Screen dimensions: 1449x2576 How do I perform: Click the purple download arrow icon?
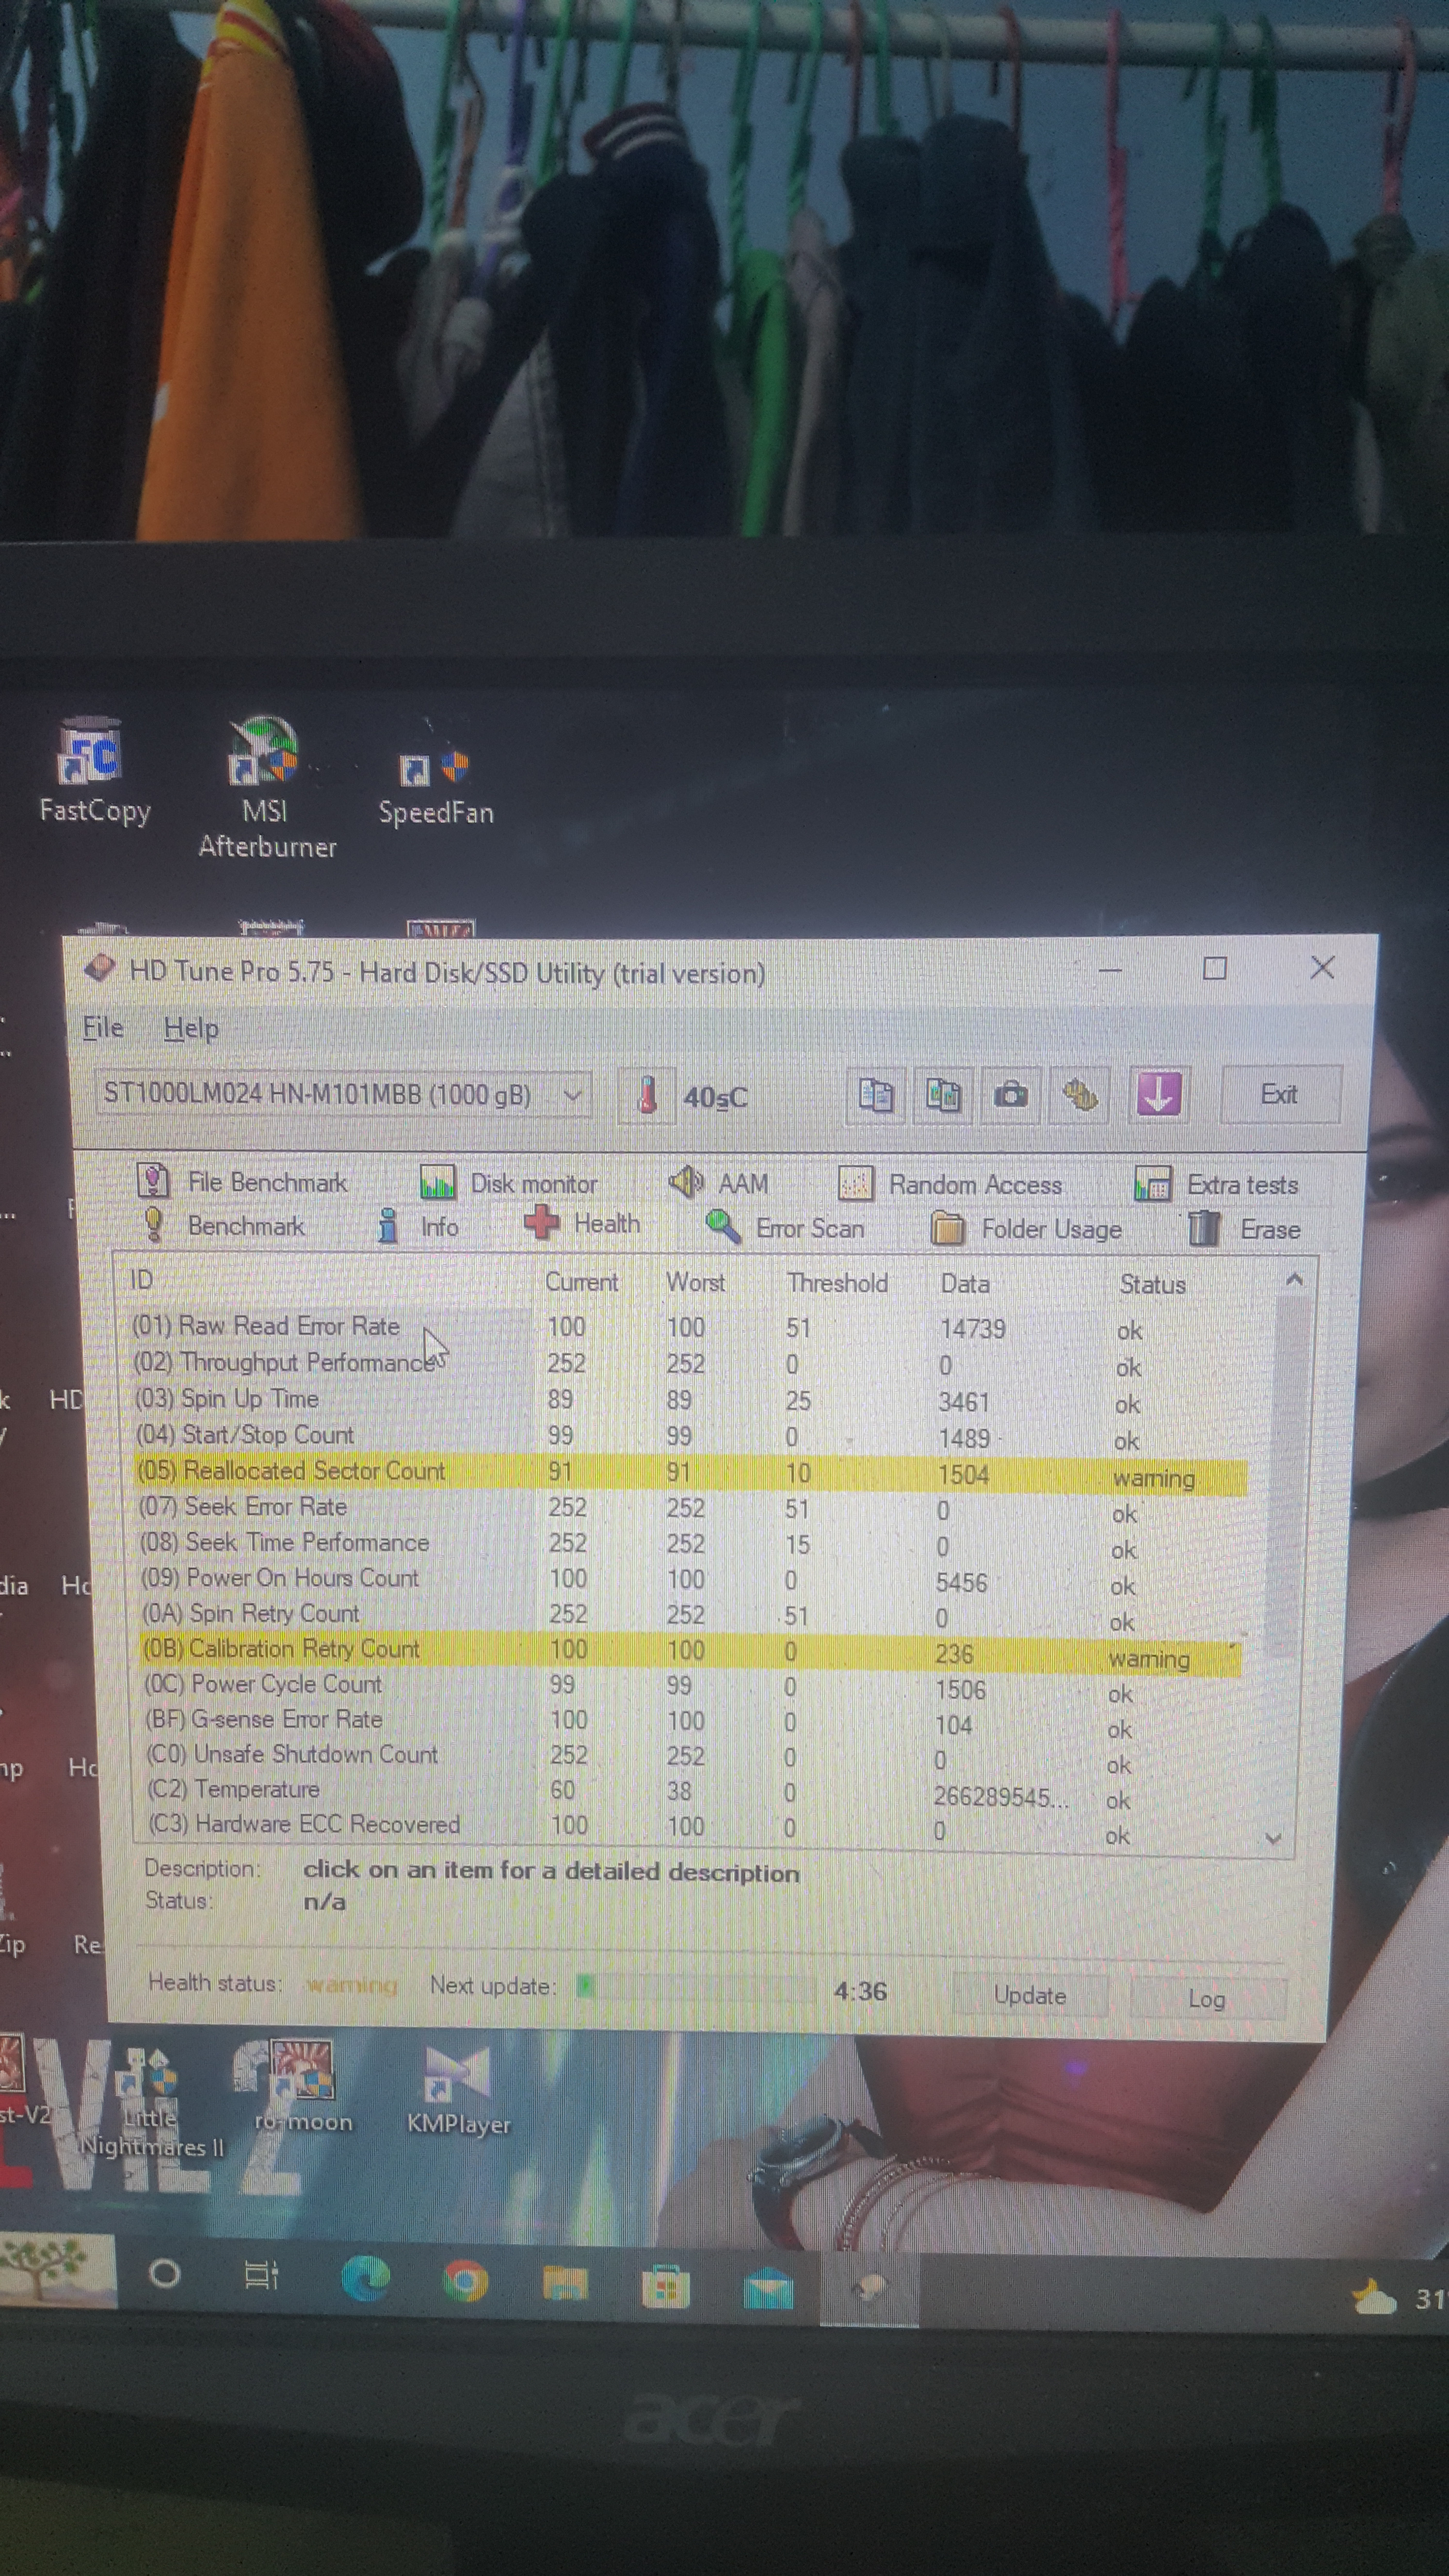1158,1094
